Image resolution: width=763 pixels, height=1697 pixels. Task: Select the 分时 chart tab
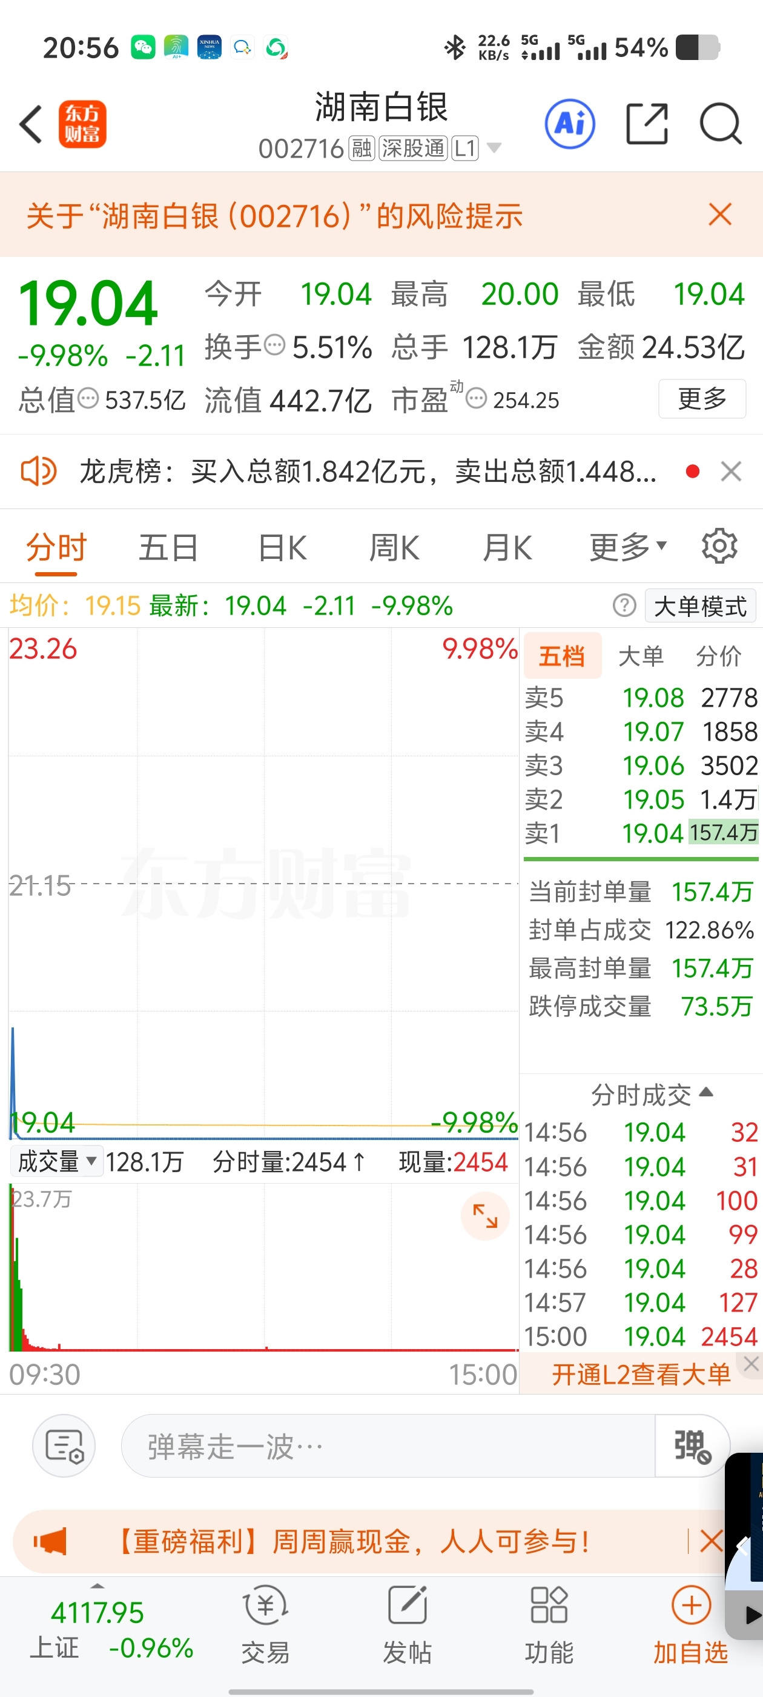[x=56, y=548]
